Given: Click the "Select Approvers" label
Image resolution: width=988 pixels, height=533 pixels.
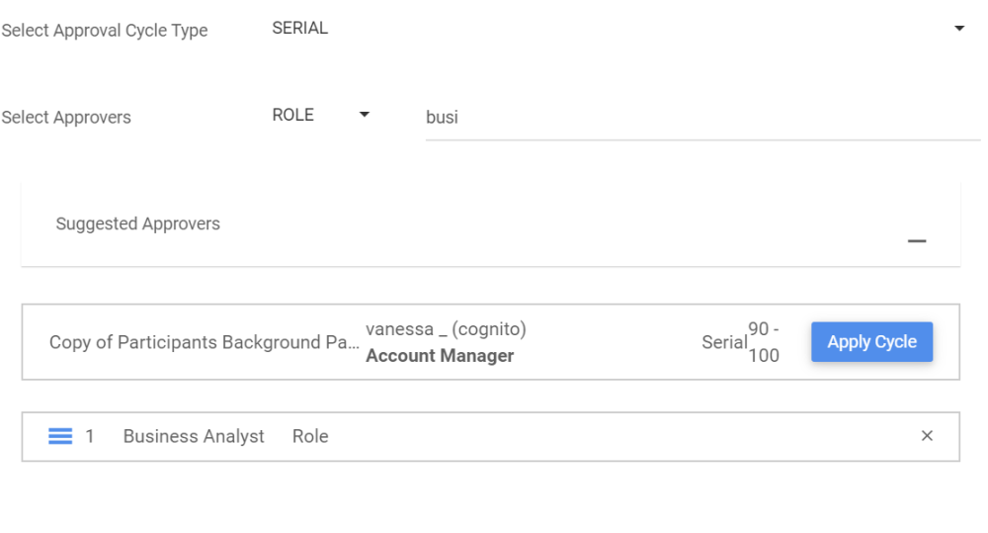Looking at the screenshot, I should point(66,118).
